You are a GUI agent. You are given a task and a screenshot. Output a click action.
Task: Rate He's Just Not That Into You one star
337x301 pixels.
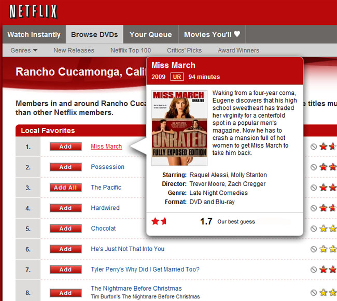click(x=323, y=249)
